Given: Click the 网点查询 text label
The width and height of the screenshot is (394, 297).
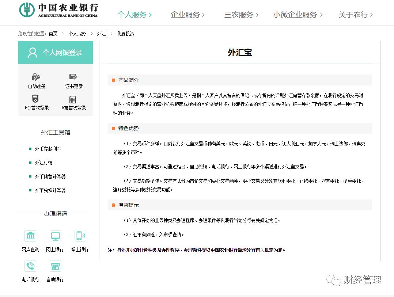Looking at the screenshot, I should [30, 250].
